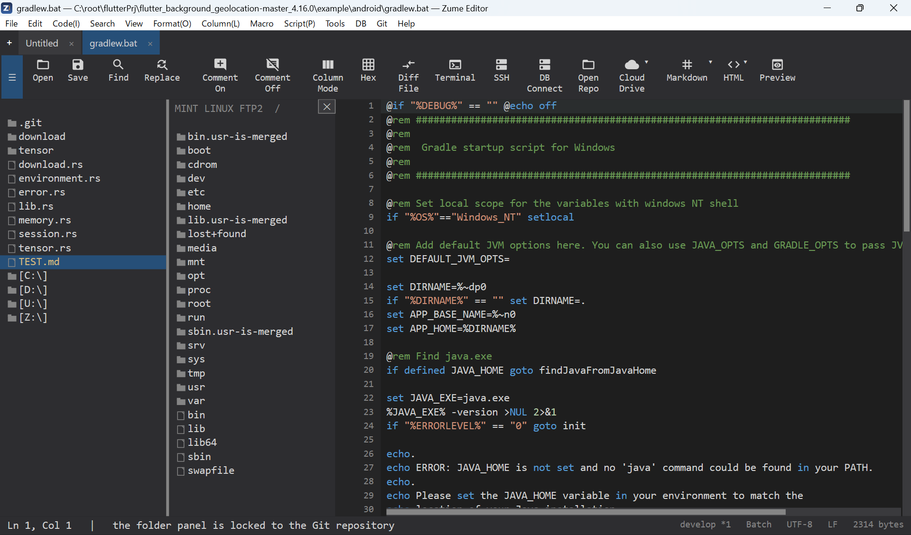The image size is (911, 535).
Task: Open the [C:\] drive
Action: (28, 276)
